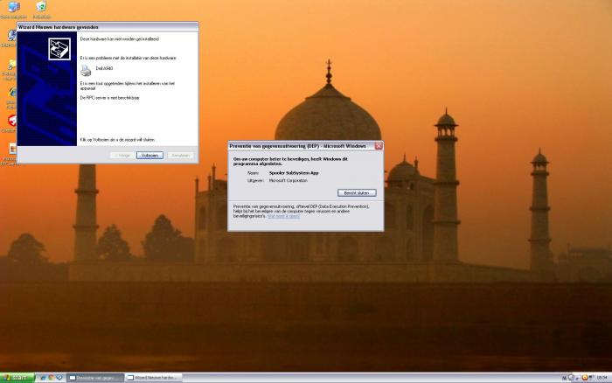612x383 pixels.
Task: Click the round gray tray icon
Action: [x=571, y=378]
